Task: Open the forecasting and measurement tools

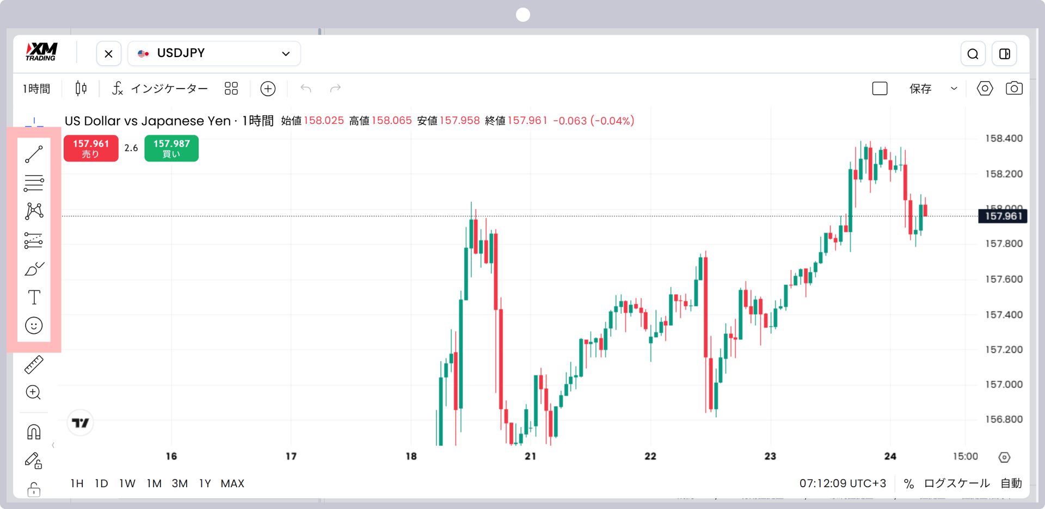Action: 34,240
